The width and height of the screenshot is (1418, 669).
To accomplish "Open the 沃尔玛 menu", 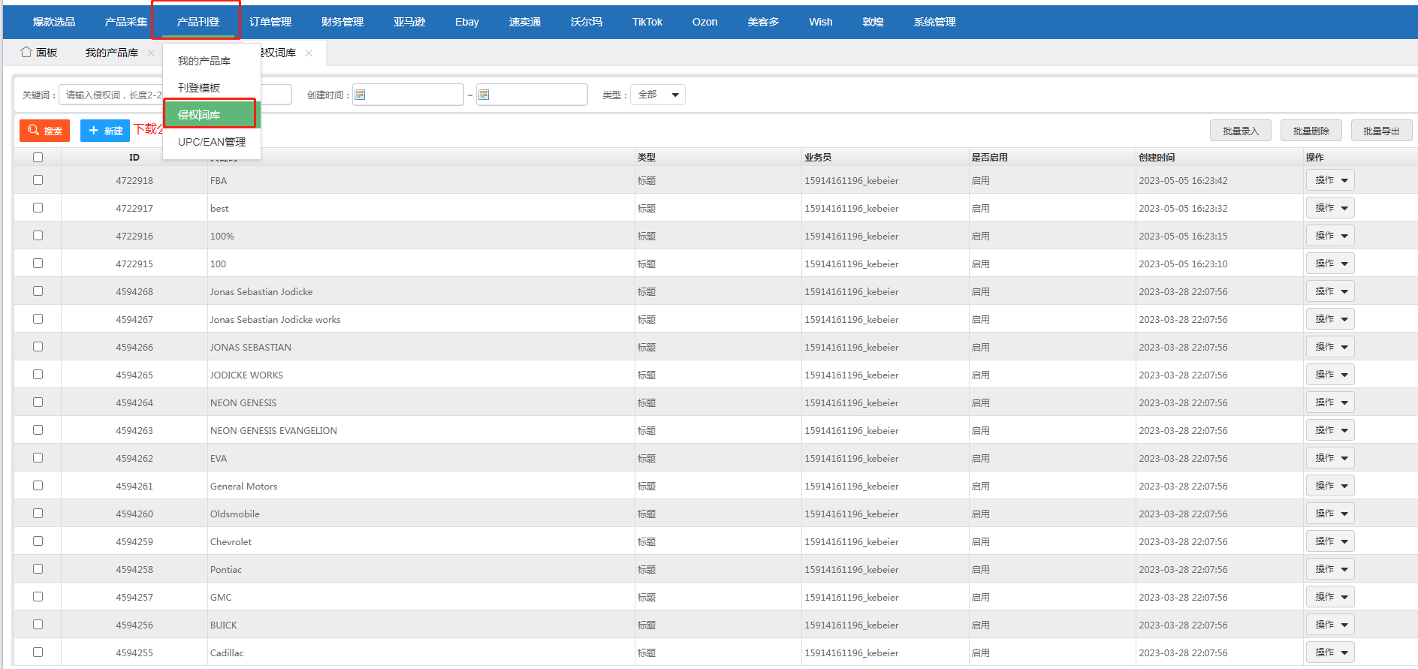I will [x=587, y=22].
